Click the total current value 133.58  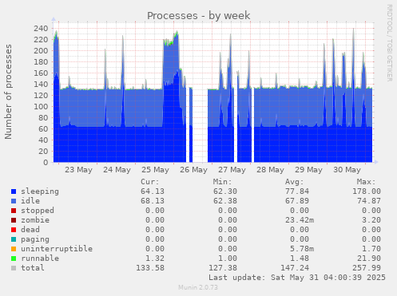coord(150,268)
